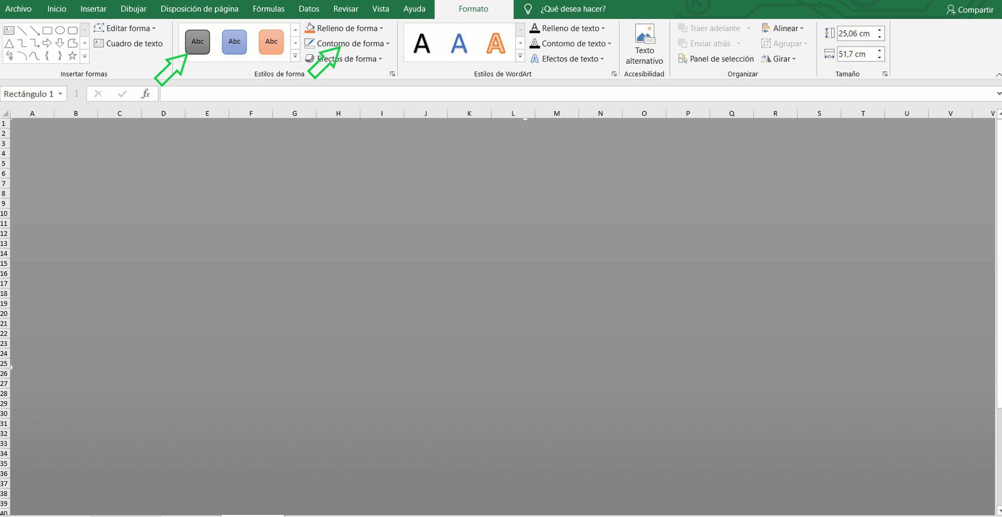Viewport: 1002px width, 517px height.
Task: Expand Efectos de texto menu
Action: click(x=567, y=59)
